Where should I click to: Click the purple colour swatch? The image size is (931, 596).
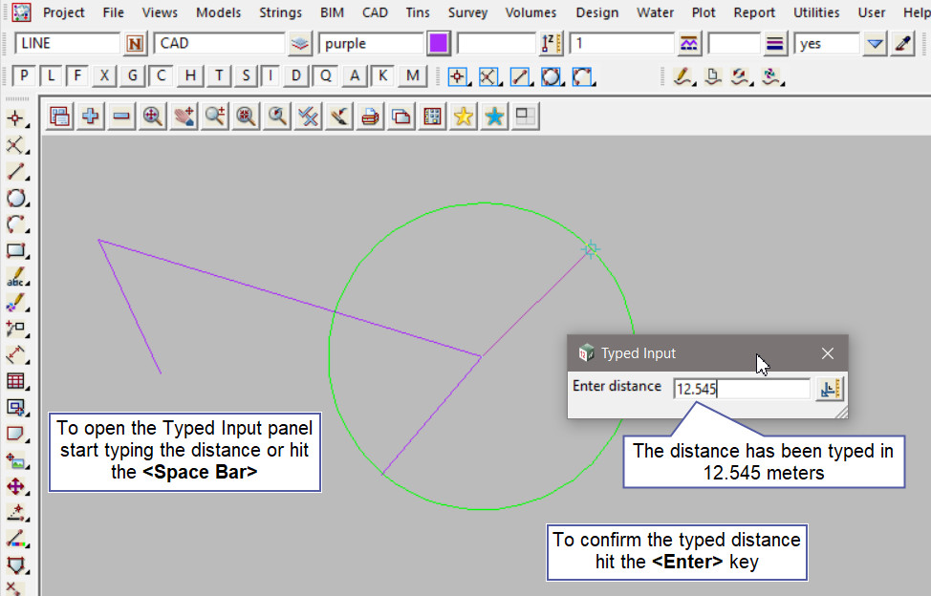click(439, 44)
